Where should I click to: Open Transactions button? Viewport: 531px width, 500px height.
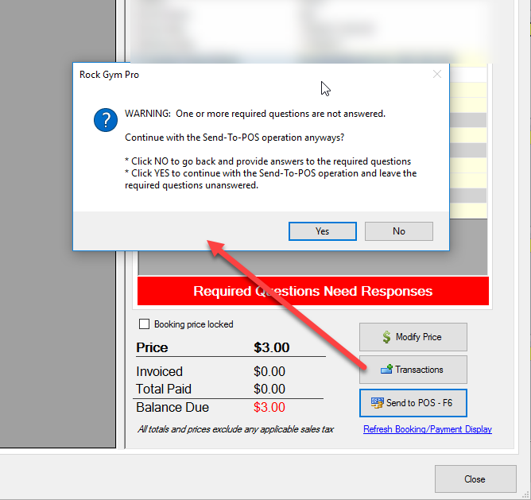tap(413, 370)
